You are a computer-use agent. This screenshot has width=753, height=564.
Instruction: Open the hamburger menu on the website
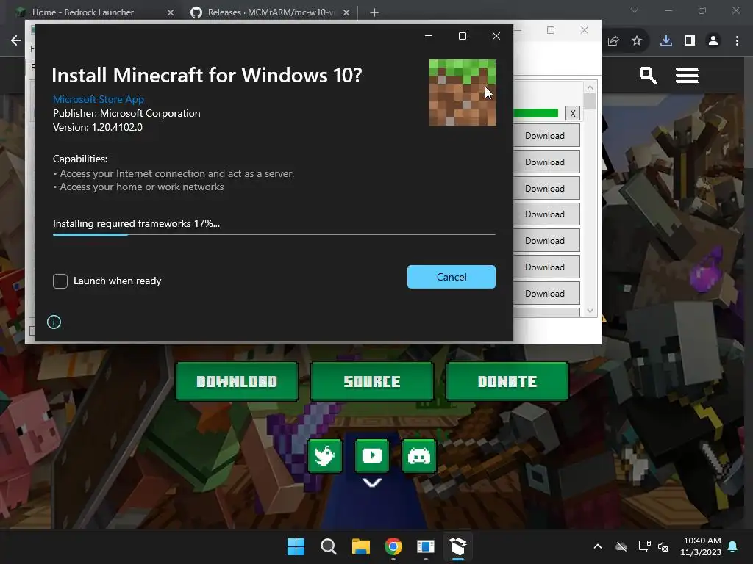click(688, 76)
